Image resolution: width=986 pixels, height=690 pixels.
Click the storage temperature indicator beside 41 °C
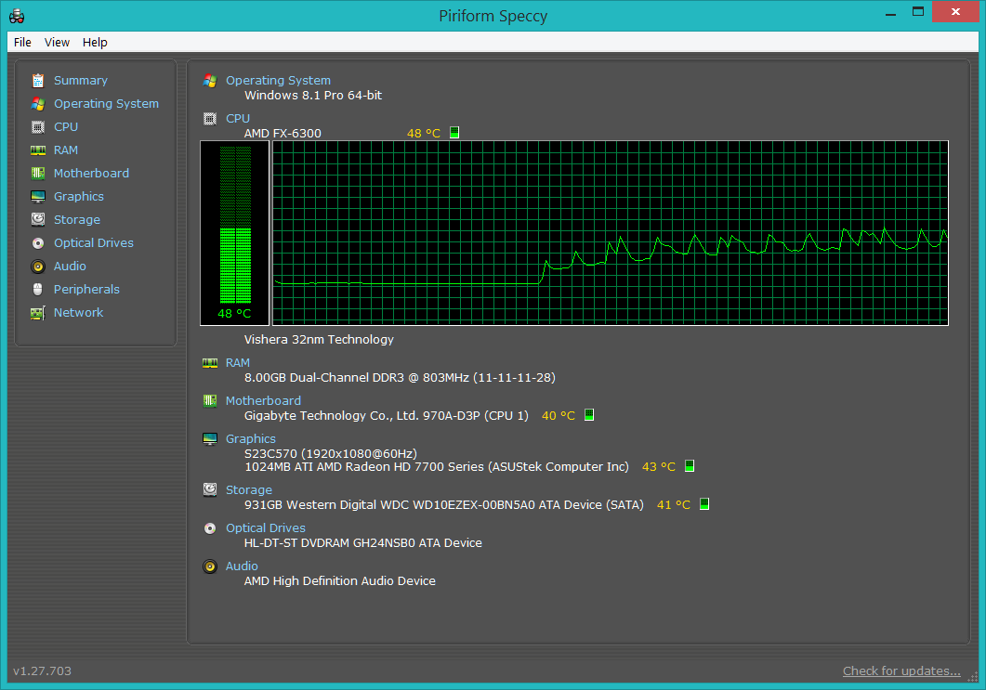tap(704, 504)
